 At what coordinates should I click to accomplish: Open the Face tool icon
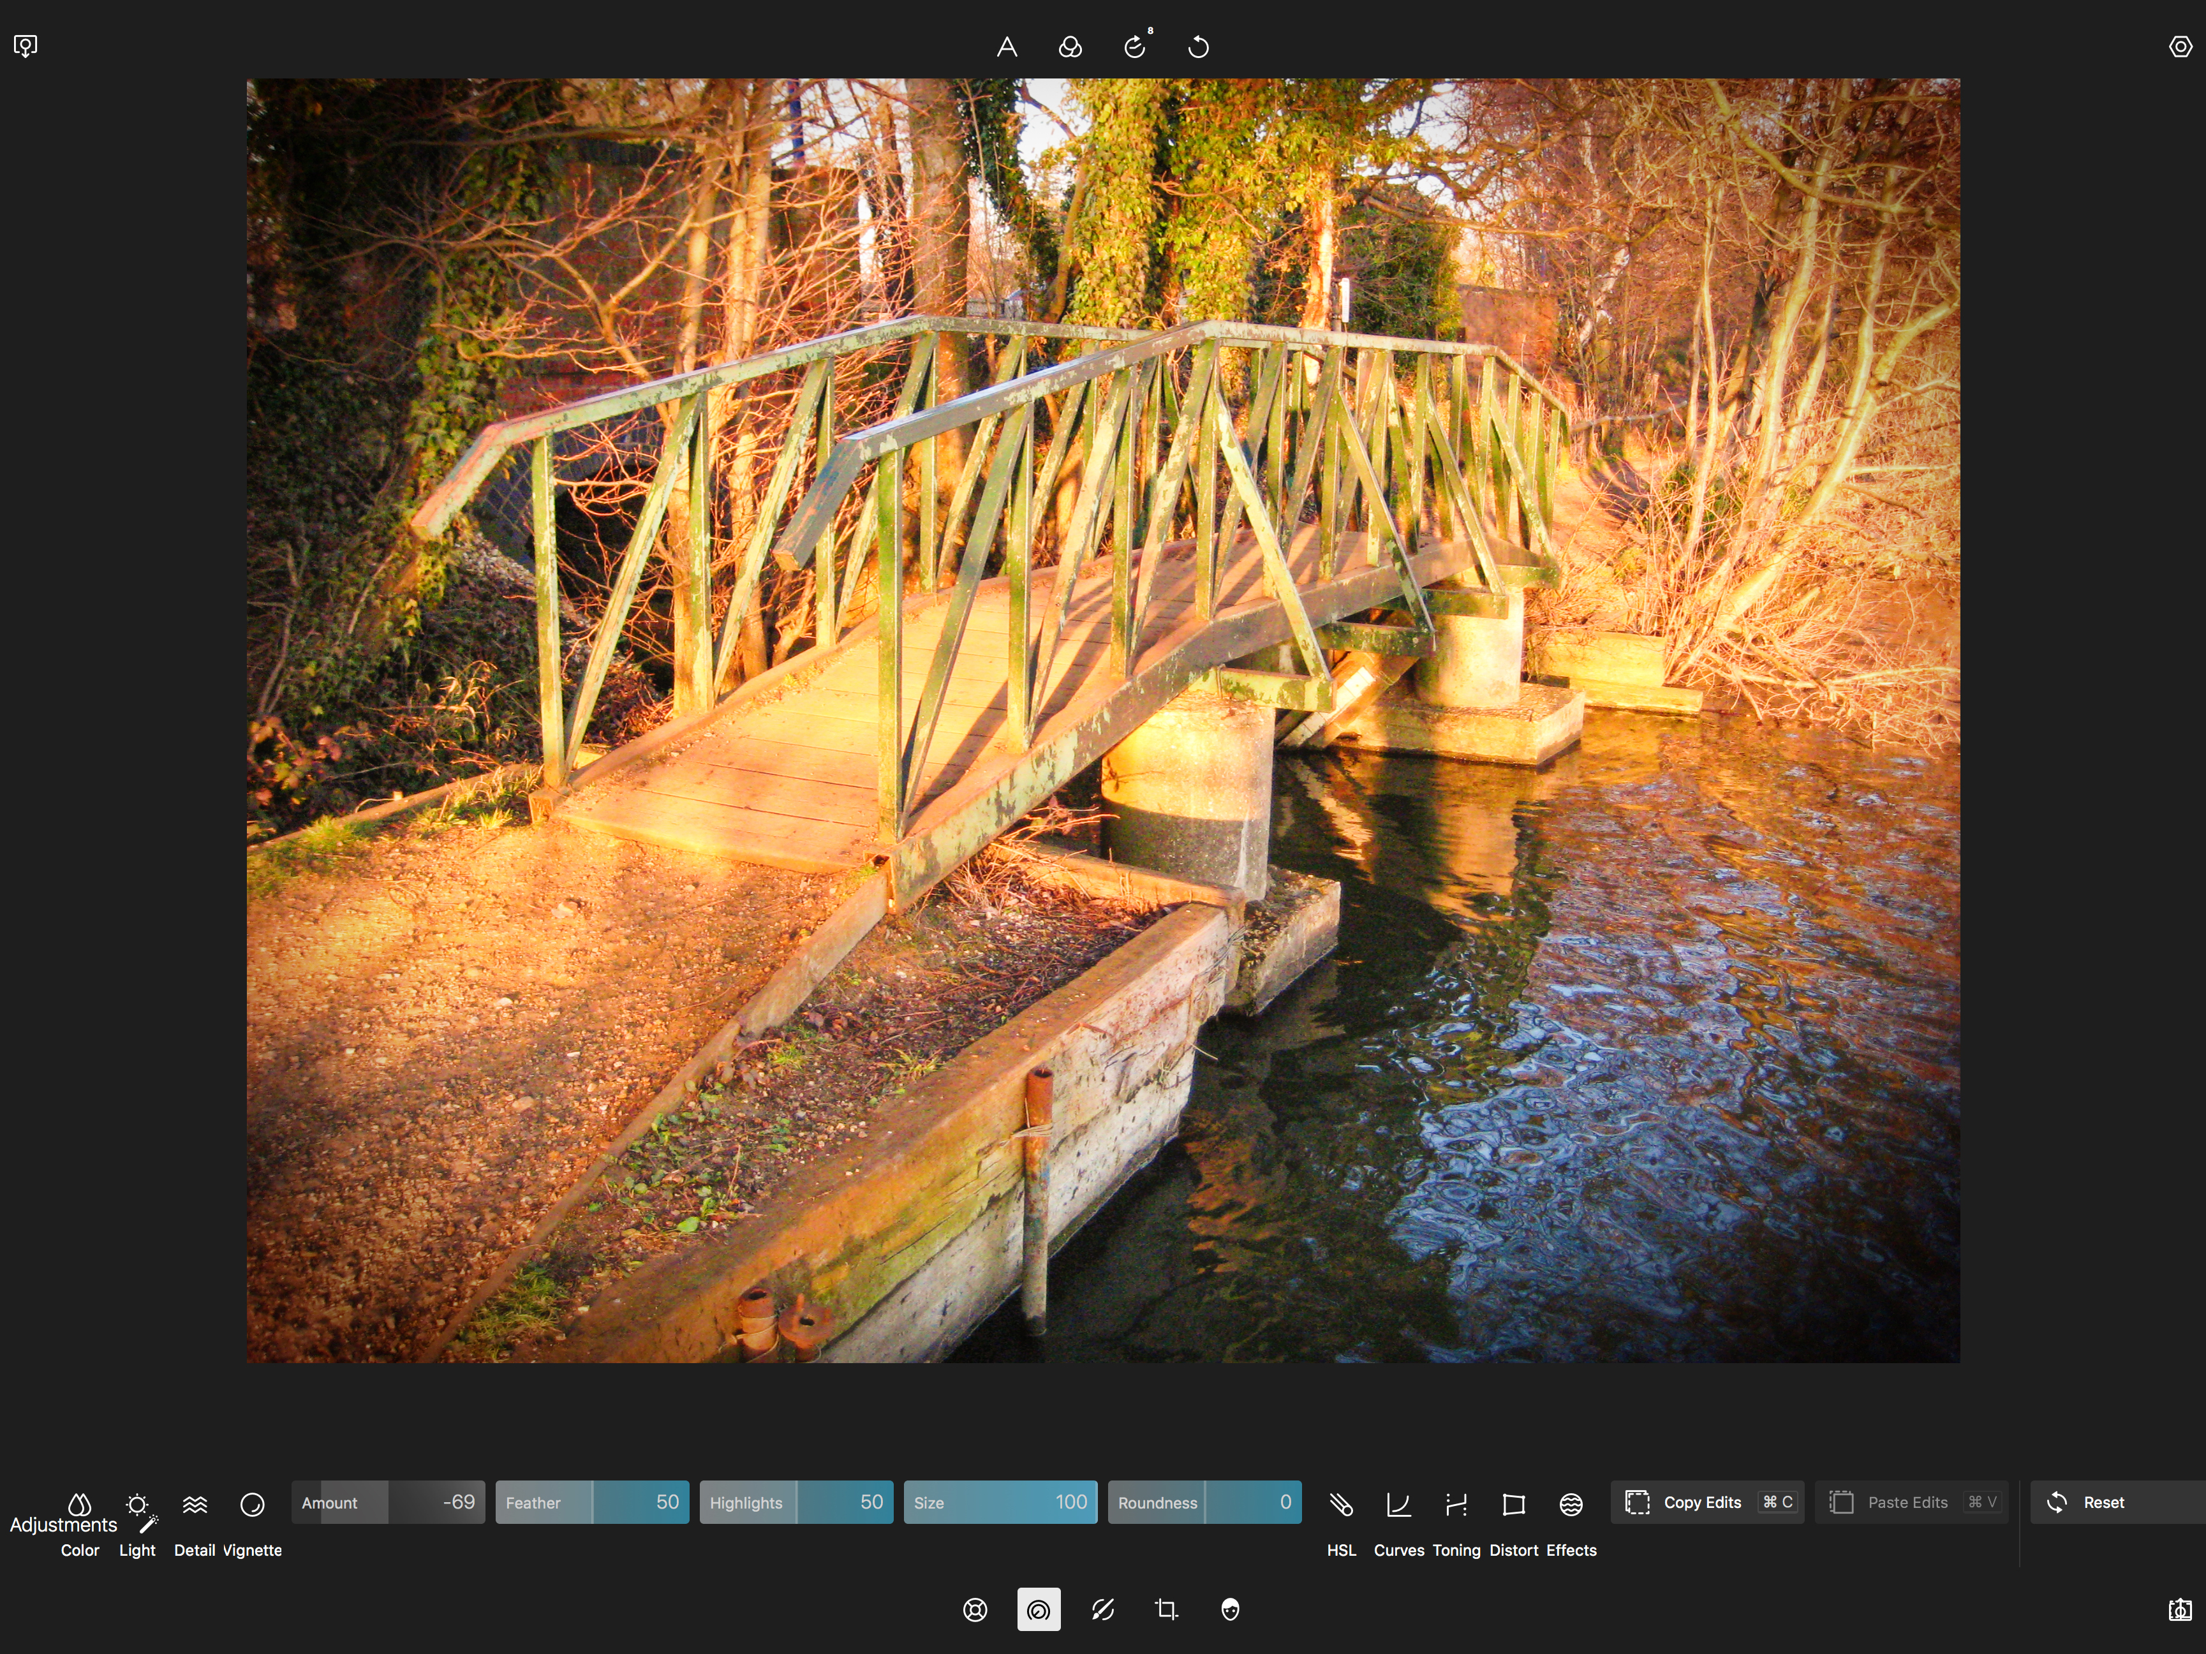(1230, 1609)
